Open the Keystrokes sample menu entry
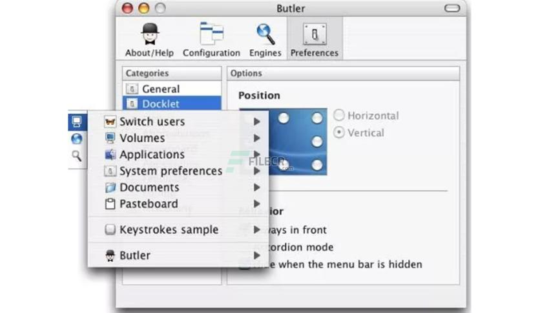 coord(178,230)
